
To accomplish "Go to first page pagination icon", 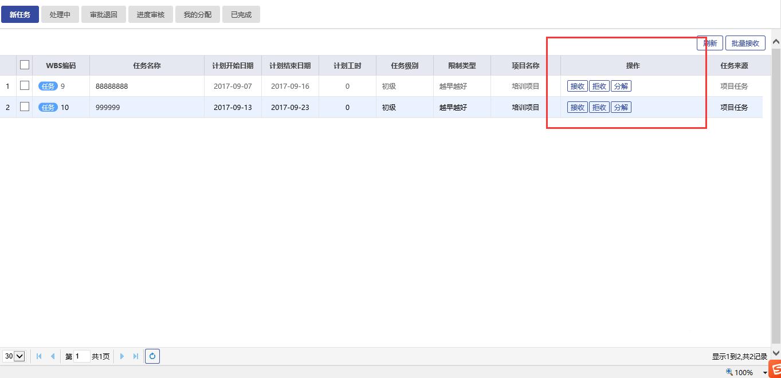I will (x=39, y=356).
